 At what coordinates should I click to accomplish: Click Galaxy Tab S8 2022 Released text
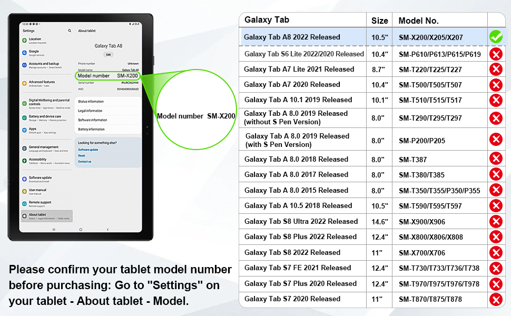[292, 252]
